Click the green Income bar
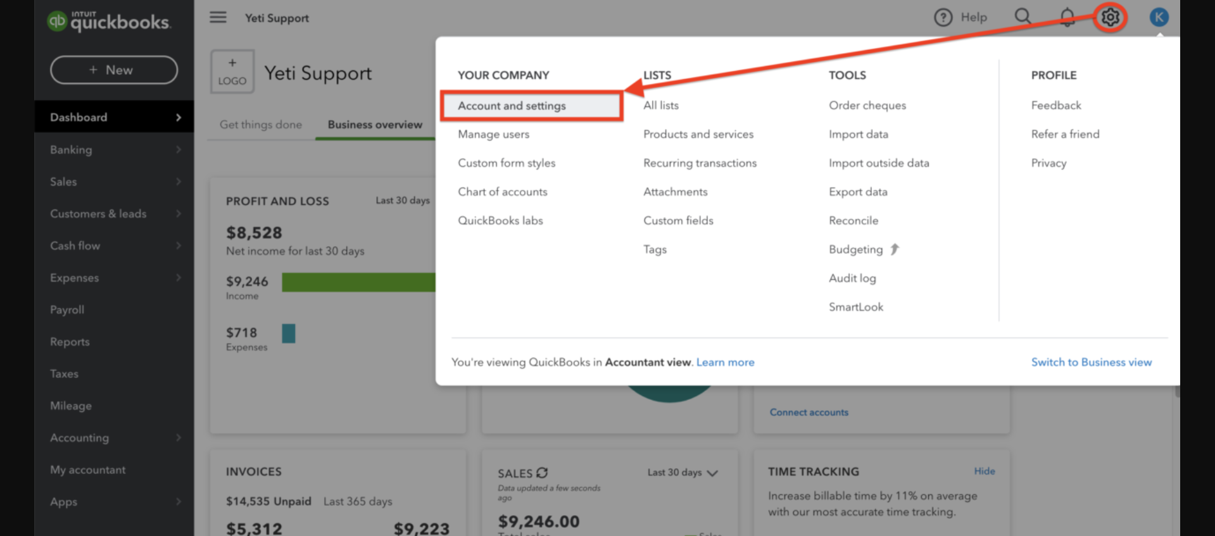This screenshot has width=1215, height=536. [x=358, y=282]
